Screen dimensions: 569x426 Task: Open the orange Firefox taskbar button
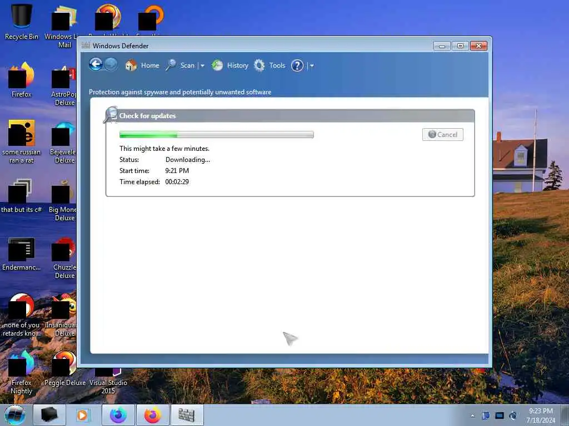click(152, 415)
